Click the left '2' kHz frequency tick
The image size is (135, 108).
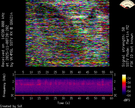tap(13, 82)
